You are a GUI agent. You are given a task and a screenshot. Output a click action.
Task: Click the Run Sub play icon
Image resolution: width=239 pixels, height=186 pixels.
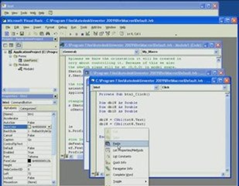pos(70,34)
